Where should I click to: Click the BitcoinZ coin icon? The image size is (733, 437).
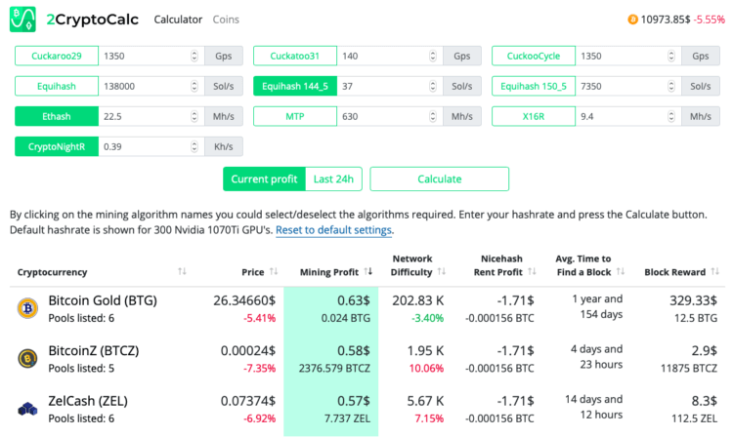click(27, 358)
